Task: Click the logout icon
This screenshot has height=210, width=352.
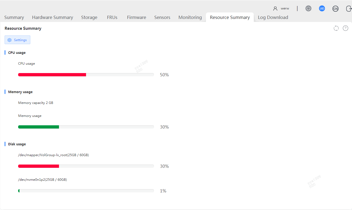Action: (349, 9)
